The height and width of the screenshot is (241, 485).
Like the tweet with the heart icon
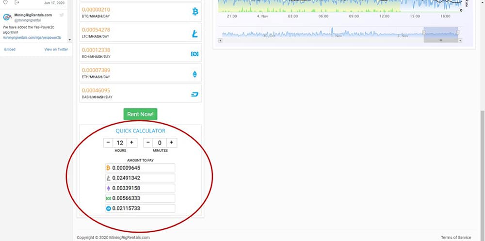(5, 2)
